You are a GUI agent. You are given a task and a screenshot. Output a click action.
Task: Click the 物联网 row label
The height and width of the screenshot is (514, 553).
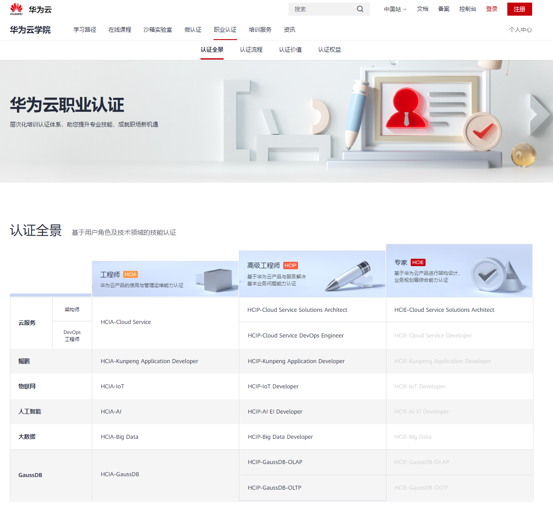(x=27, y=387)
